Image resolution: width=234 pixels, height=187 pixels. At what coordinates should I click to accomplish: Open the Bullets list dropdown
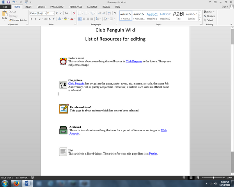tap(83, 13)
